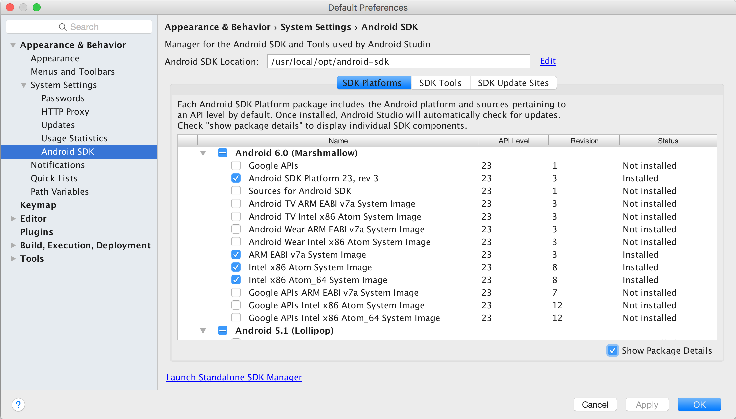The width and height of the screenshot is (736, 419).
Task: Click System Settings in breadcrumb
Action: click(316, 27)
